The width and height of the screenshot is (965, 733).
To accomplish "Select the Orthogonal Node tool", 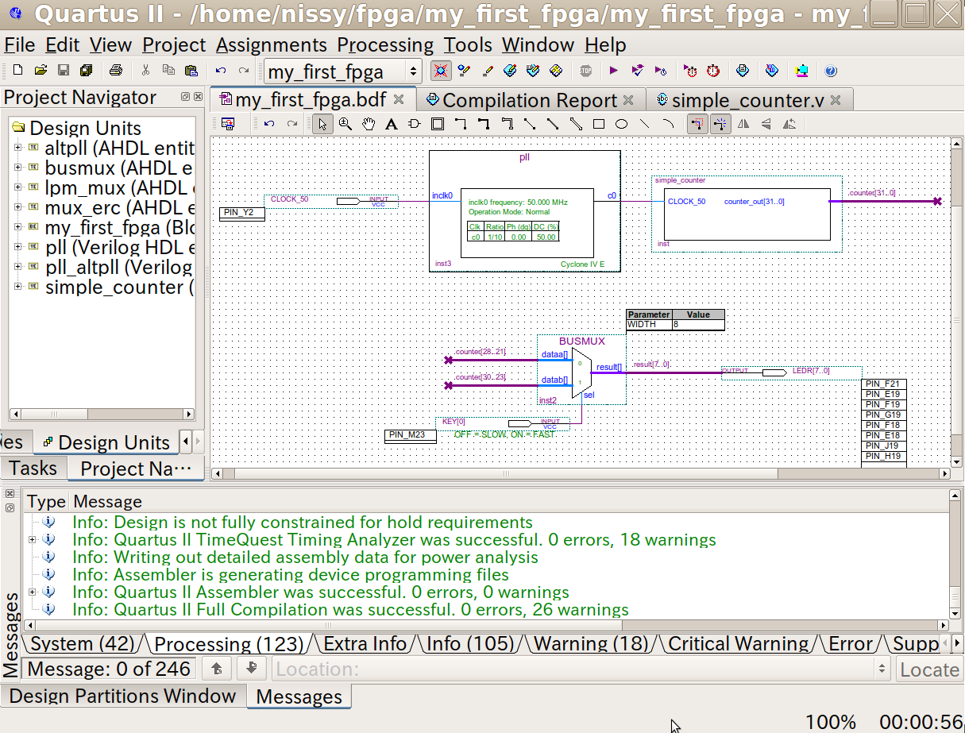I will (460, 124).
